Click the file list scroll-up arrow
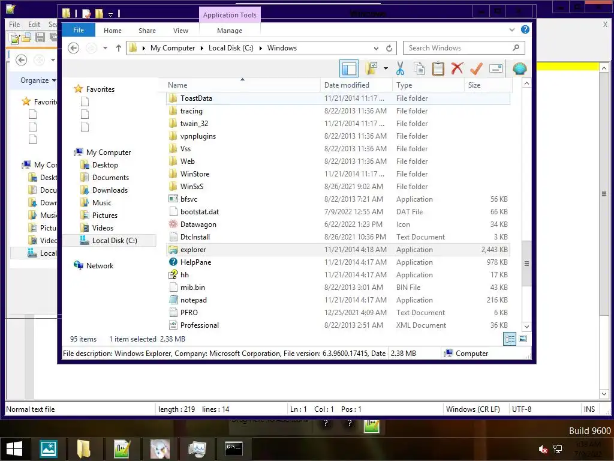Image resolution: width=614 pixels, height=461 pixels. click(x=526, y=83)
